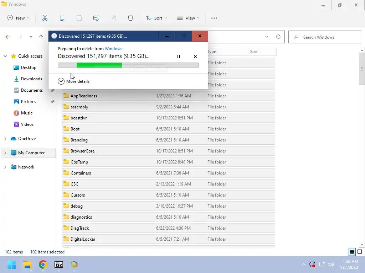Open the View dropdown menu
365x273 pixels.
pos(188,18)
